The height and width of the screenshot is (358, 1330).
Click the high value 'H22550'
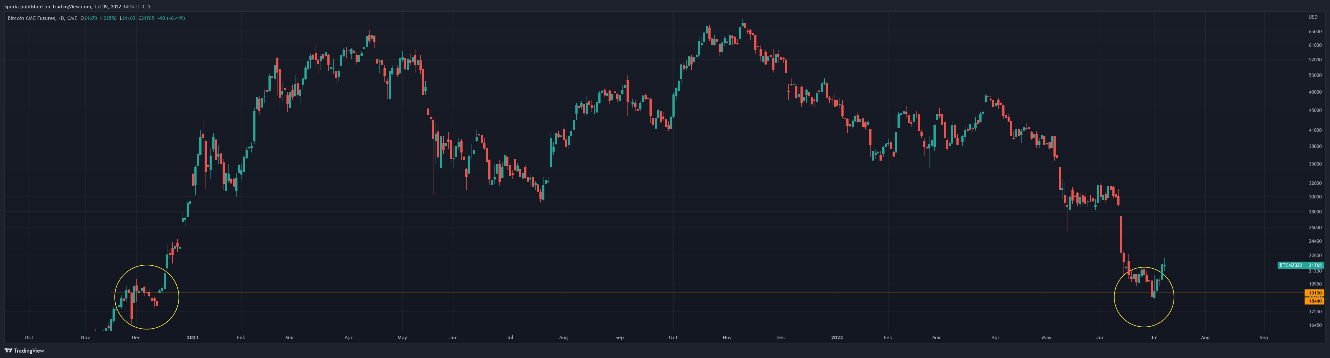click(x=109, y=18)
